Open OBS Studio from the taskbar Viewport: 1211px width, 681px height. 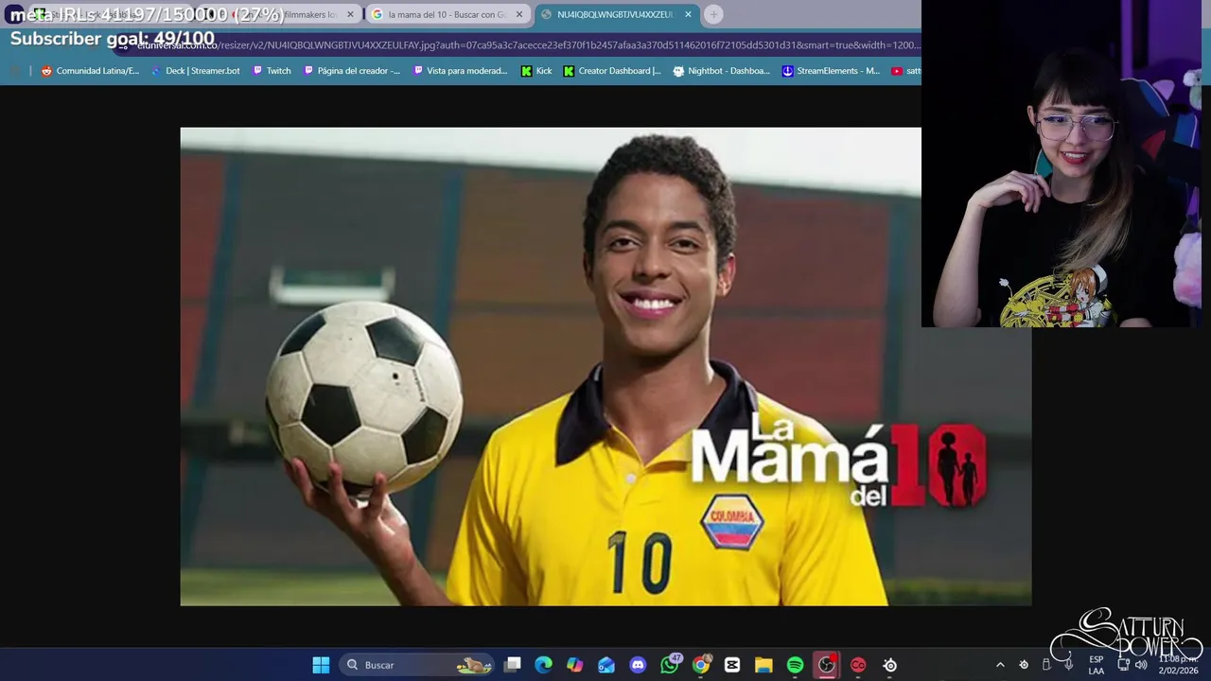827,665
